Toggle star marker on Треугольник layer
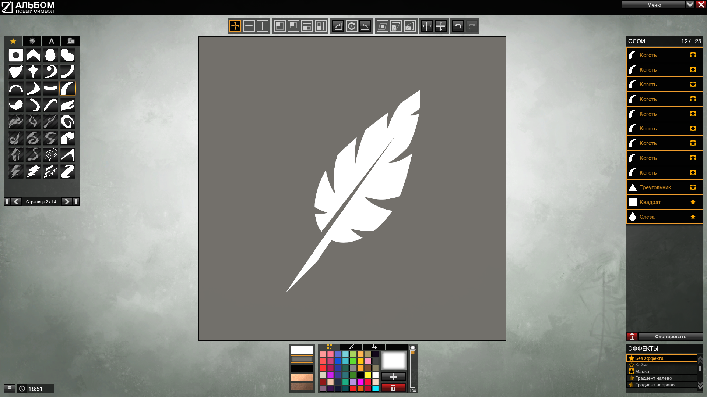Screen dimensions: 707x397 [693, 187]
